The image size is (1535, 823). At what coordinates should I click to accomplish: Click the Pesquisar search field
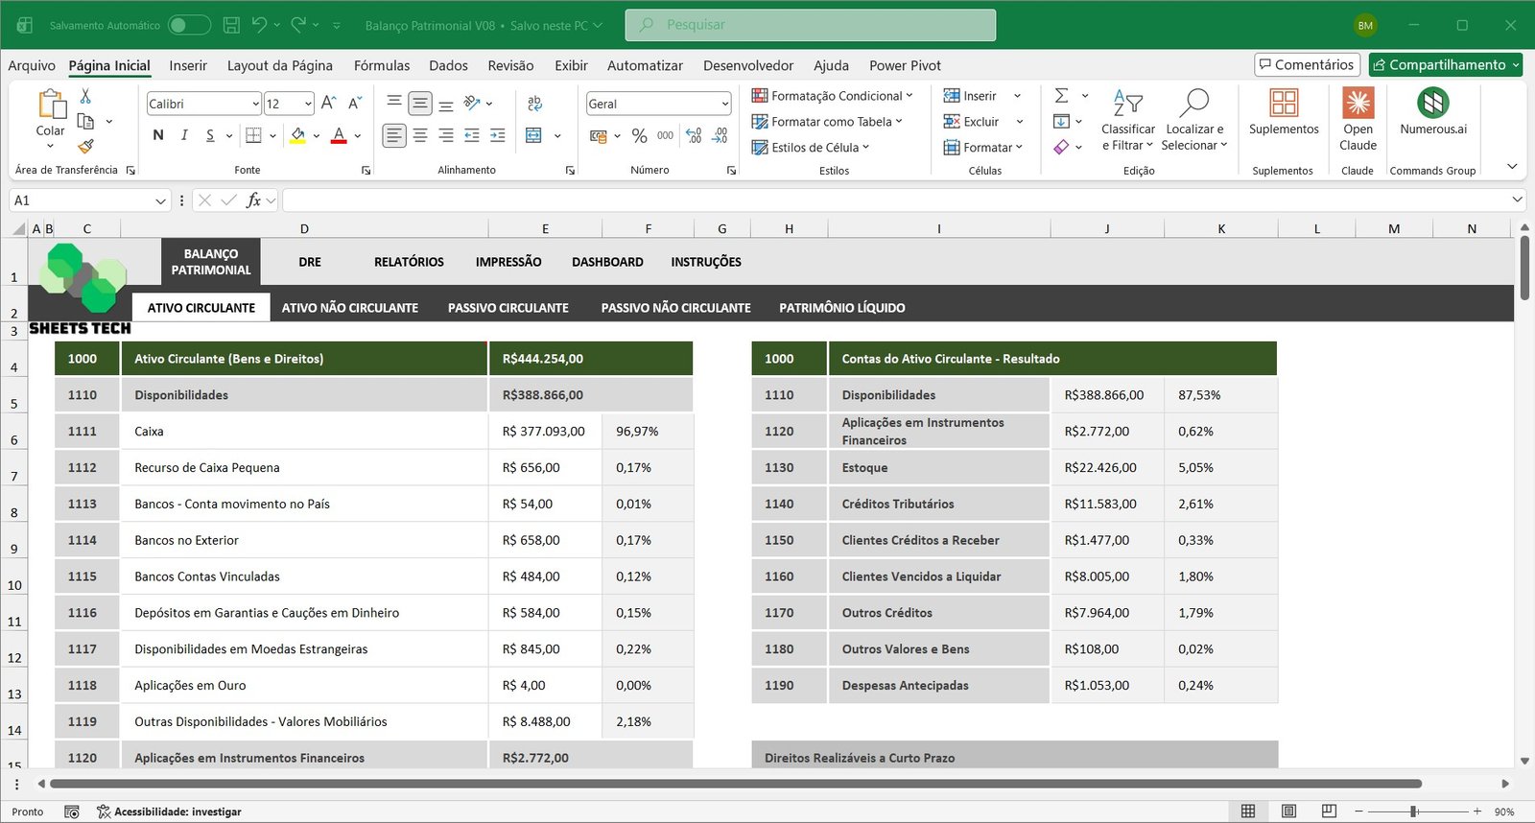(811, 25)
